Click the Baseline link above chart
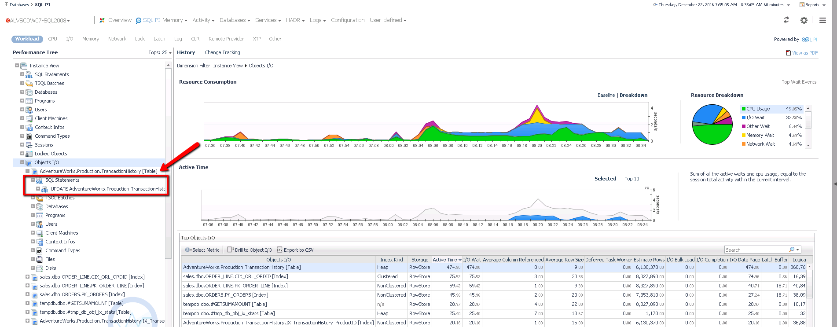 point(606,96)
